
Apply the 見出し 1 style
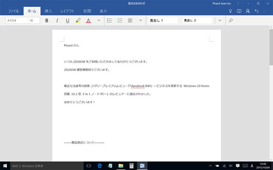tap(163, 20)
